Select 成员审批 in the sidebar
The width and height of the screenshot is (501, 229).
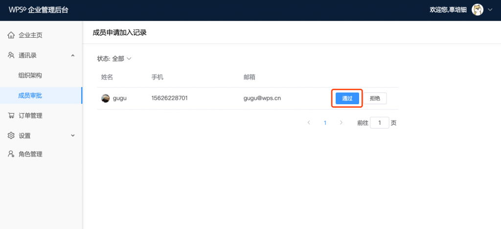pyautogui.click(x=30, y=95)
